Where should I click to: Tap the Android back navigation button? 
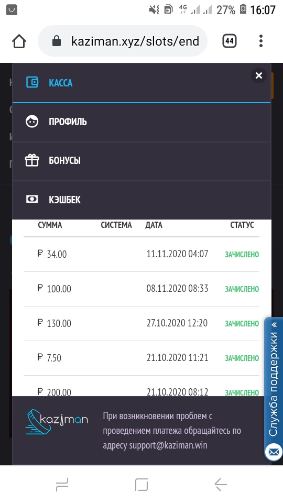coord(221,484)
